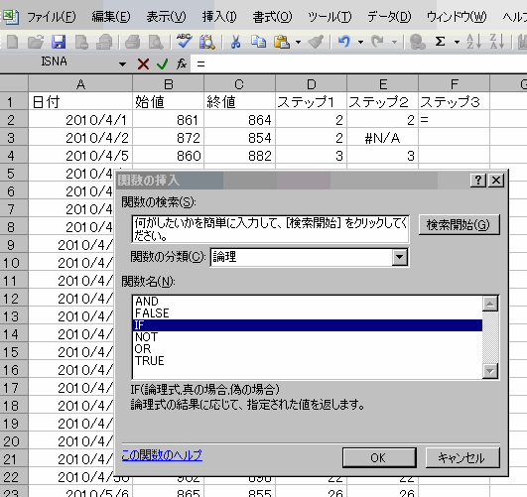527x497 pixels.
Task: Click the permission document icon beside Save
Action: tap(81, 42)
